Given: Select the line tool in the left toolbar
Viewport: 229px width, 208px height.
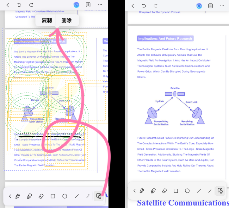Looking at the screenshot, I should (76, 196).
